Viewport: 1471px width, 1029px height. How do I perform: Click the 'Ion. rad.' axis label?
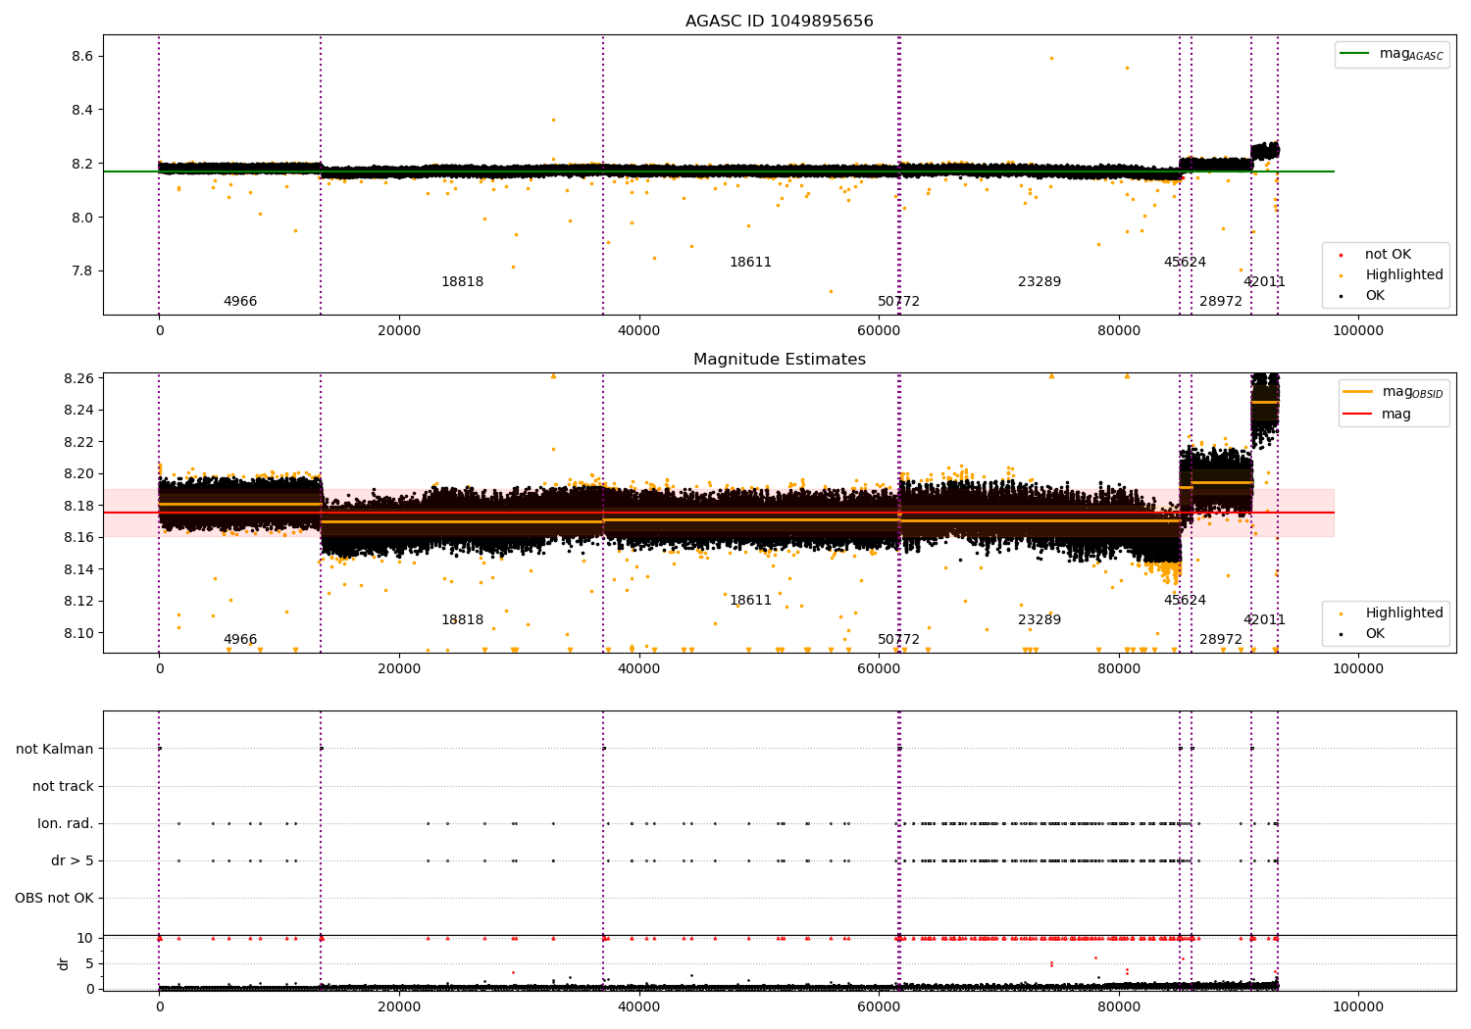[66, 823]
